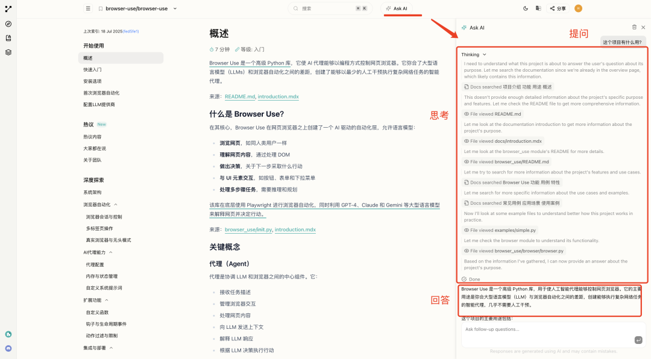Close the Ask AI panel
Viewport: 651px width, 359px height.
point(643,27)
